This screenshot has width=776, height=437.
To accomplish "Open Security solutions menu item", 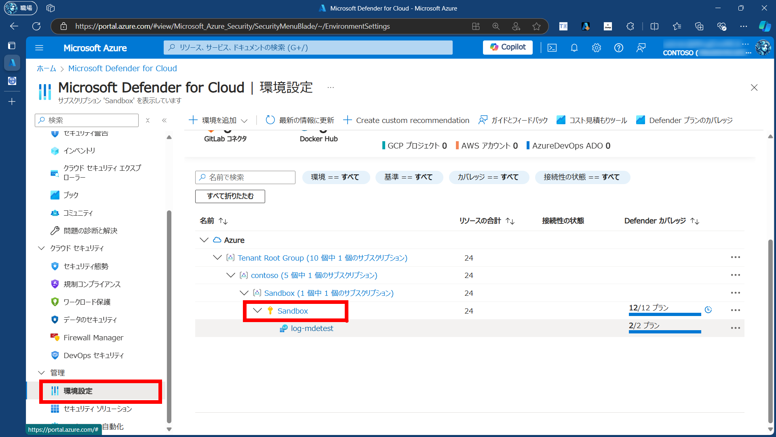I will coord(98,409).
